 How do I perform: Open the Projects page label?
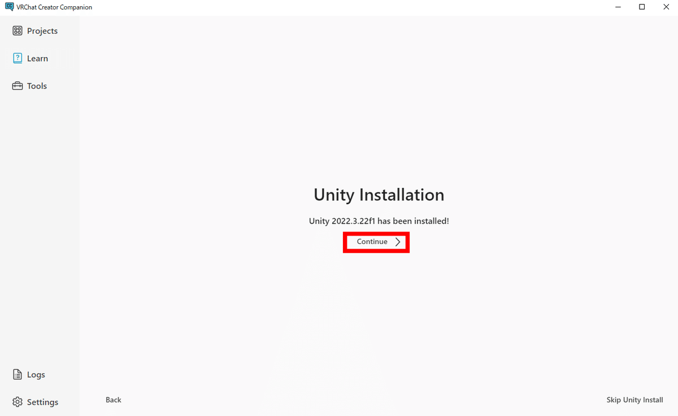pyautogui.click(x=42, y=31)
